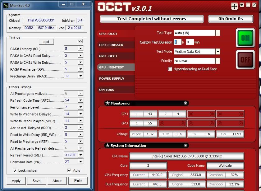Open RAS# Precharge (tRP) dropdown
Viewport: 261px width, 191px height.
click(x=80, y=69)
